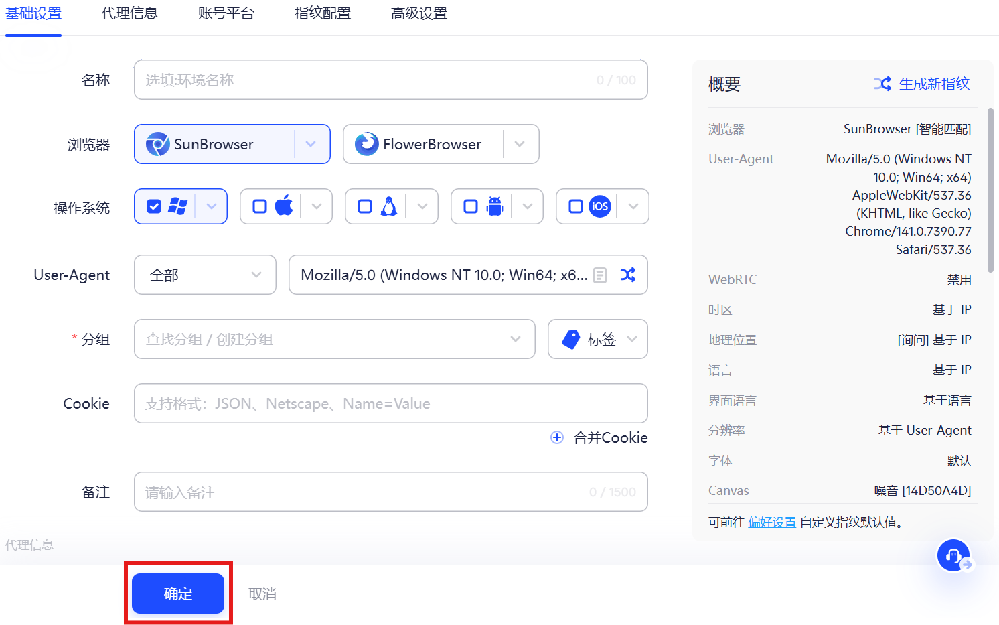Click the tag icon in the 标签 selector
Screen dimensions: 999x625
[x=570, y=339]
